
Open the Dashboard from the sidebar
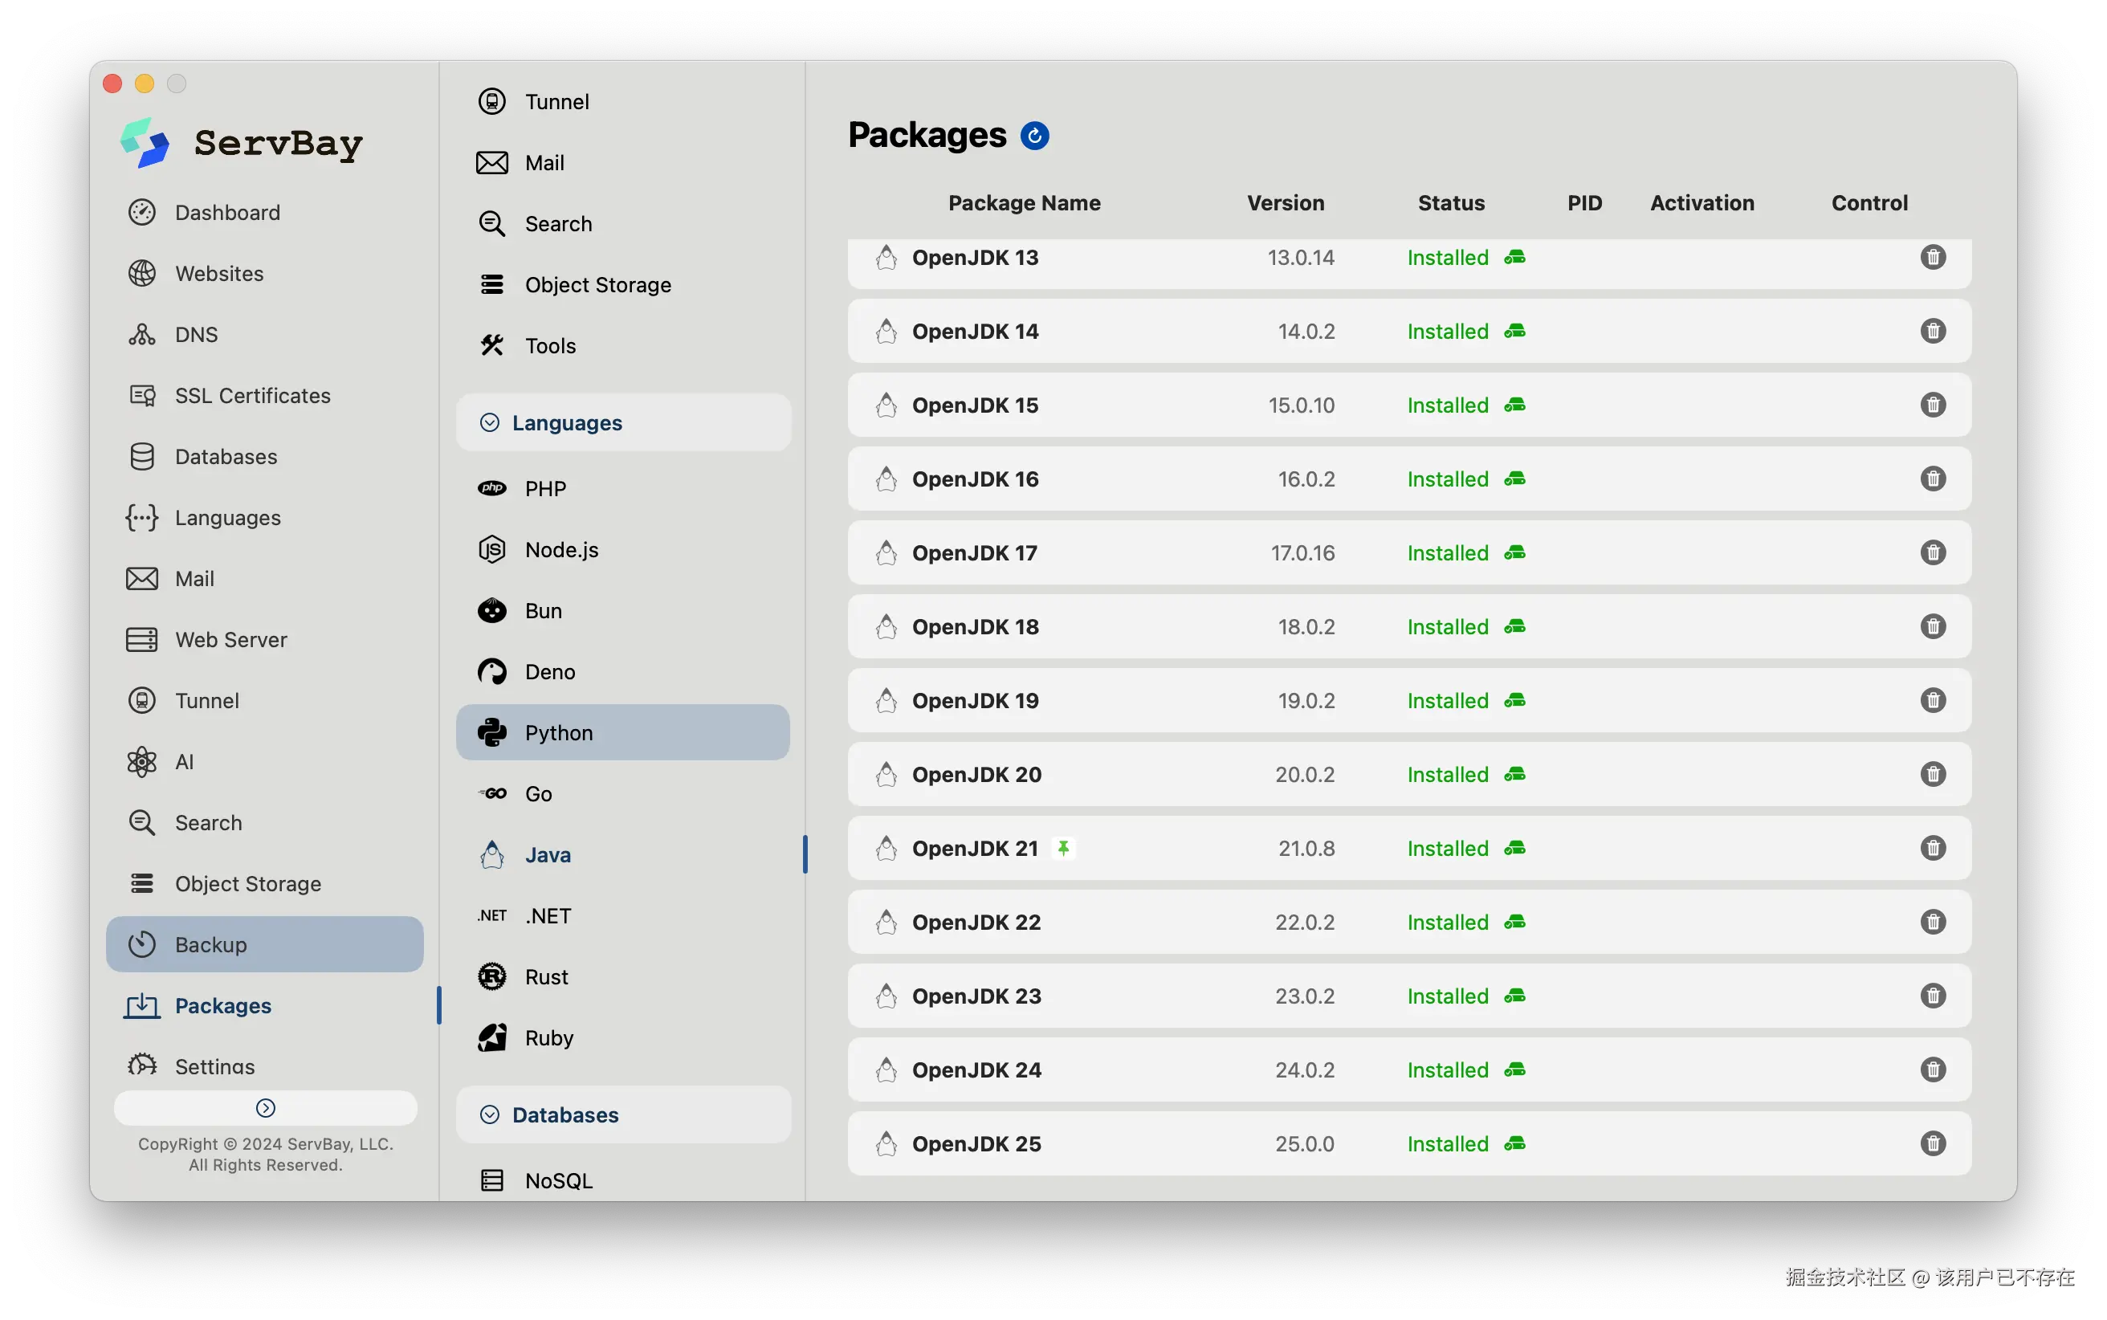(227, 212)
